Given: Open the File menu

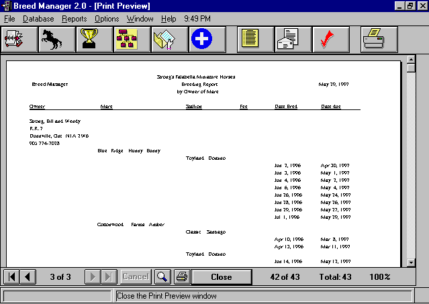Looking at the screenshot, I should coord(9,19).
